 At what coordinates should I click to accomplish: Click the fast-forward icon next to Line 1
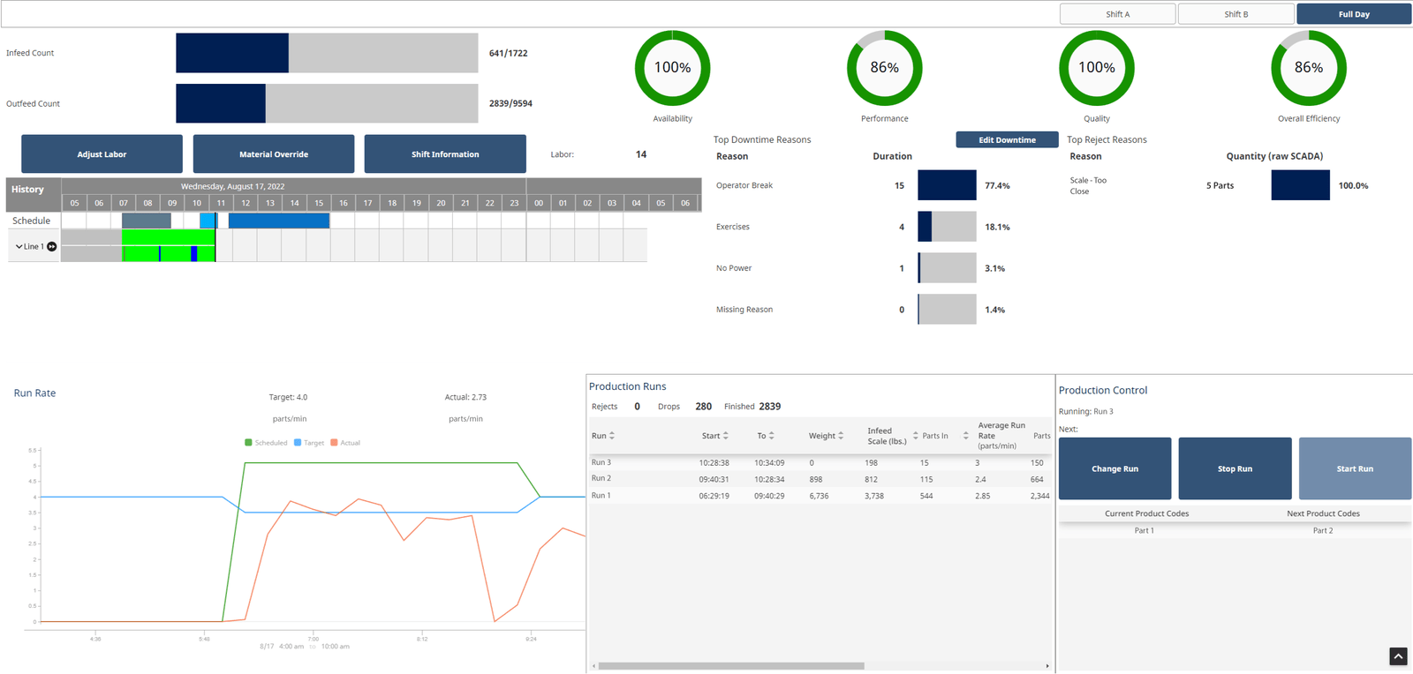coord(51,247)
